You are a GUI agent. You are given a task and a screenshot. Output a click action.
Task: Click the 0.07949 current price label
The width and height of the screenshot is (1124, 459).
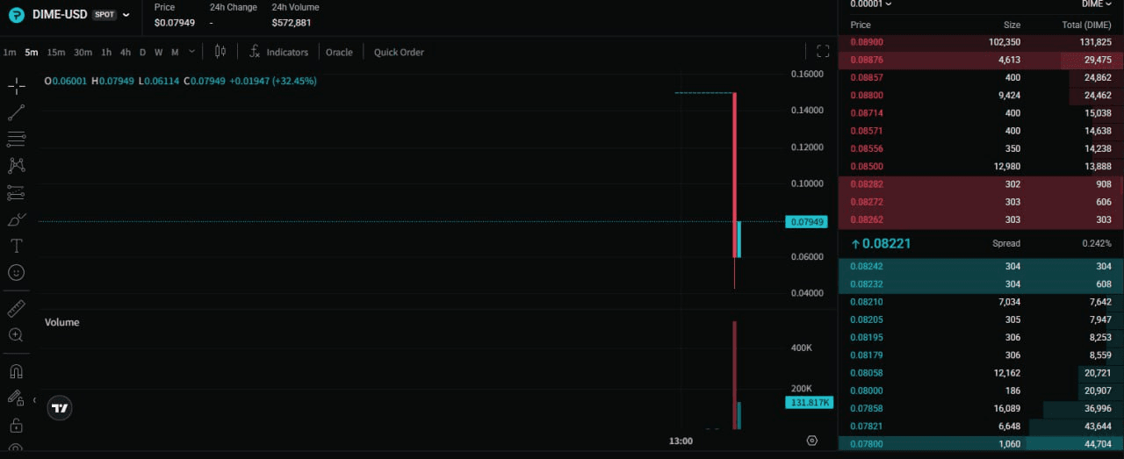[x=807, y=222]
